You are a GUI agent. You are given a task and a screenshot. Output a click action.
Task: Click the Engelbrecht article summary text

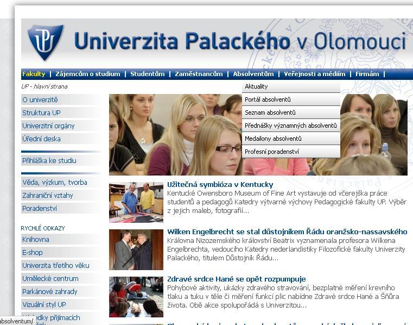(286, 249)
